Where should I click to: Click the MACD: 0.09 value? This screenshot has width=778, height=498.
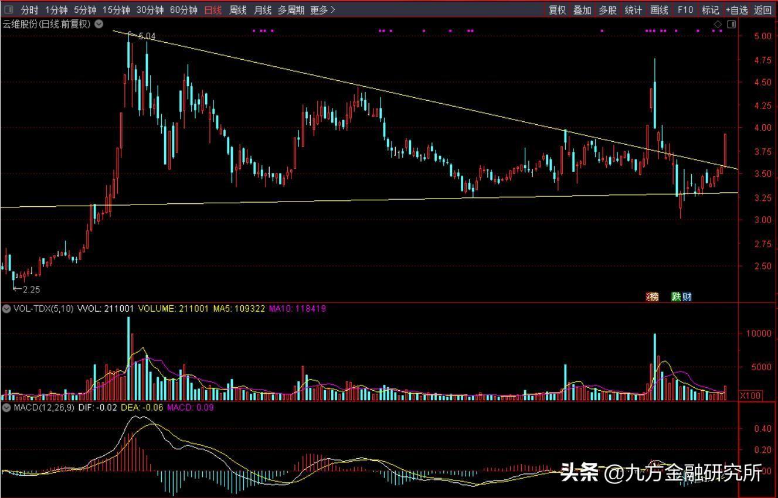point(191,407)
